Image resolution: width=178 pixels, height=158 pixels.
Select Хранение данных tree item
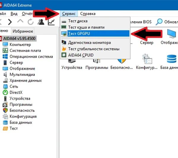[x=26, y=81]
